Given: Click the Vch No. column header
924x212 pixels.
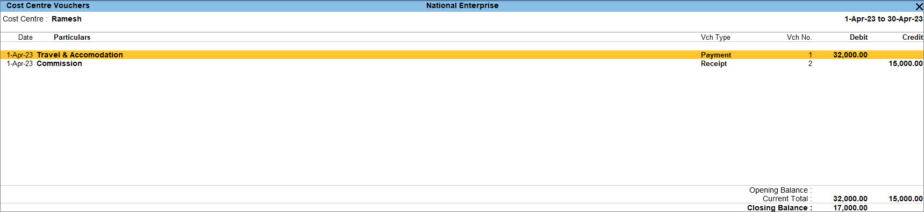Looking at the screenshot, I should (799, 37).
